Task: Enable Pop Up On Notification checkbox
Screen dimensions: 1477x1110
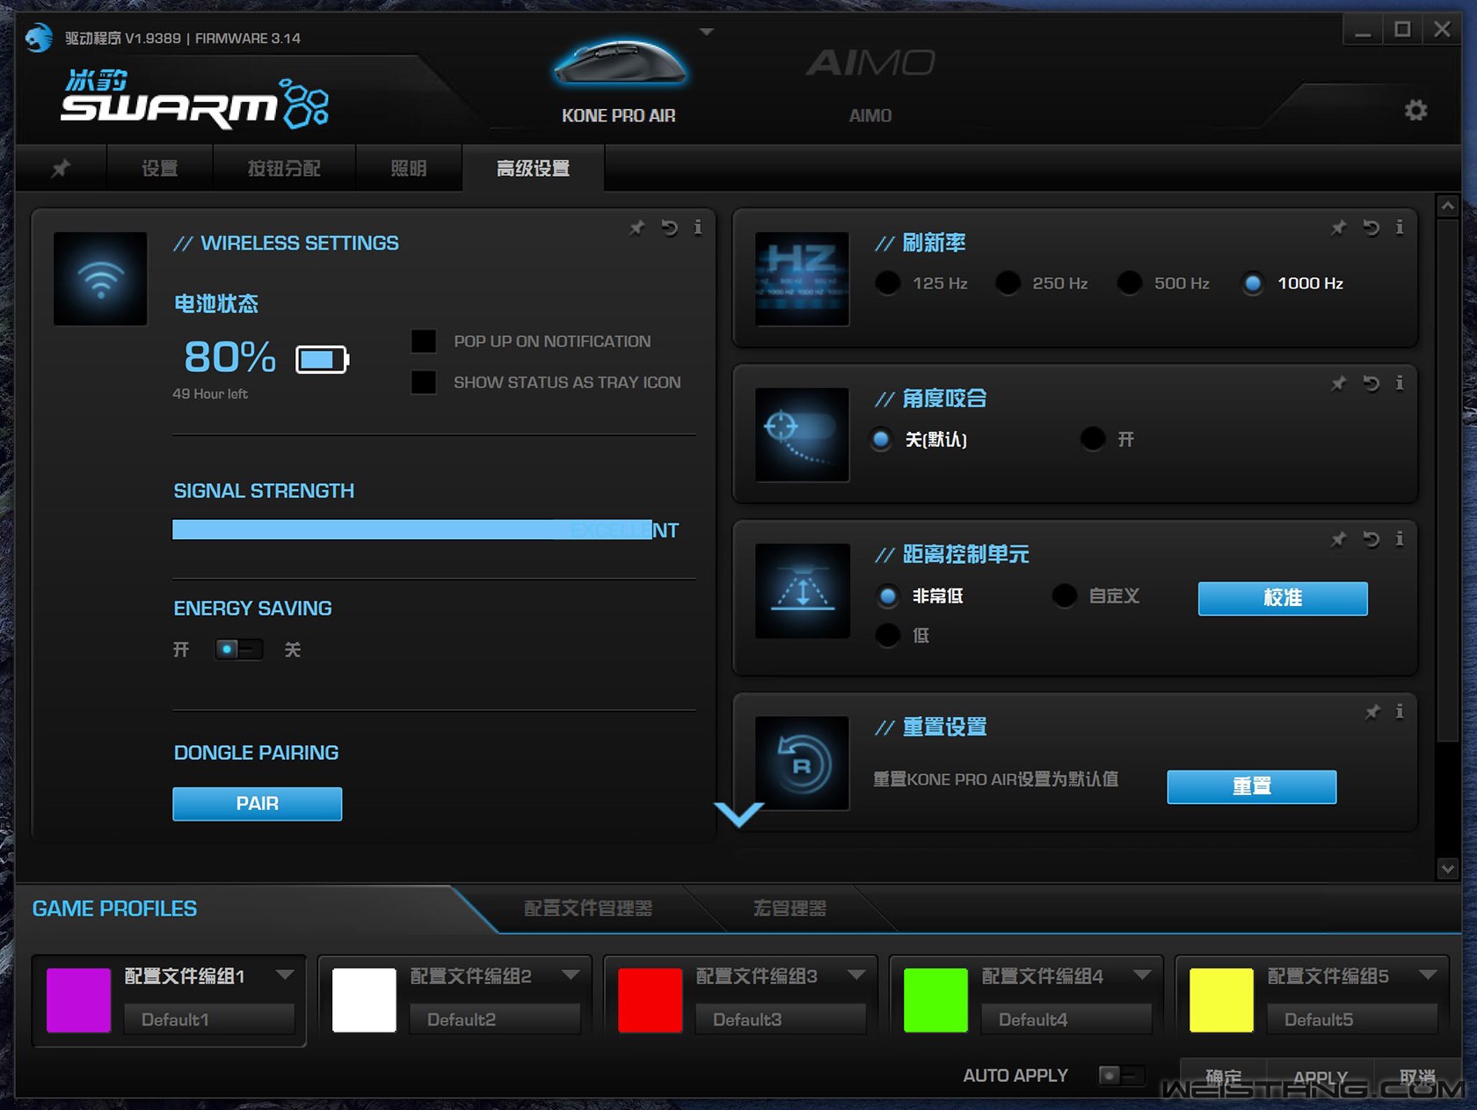Action: [424, 341]
